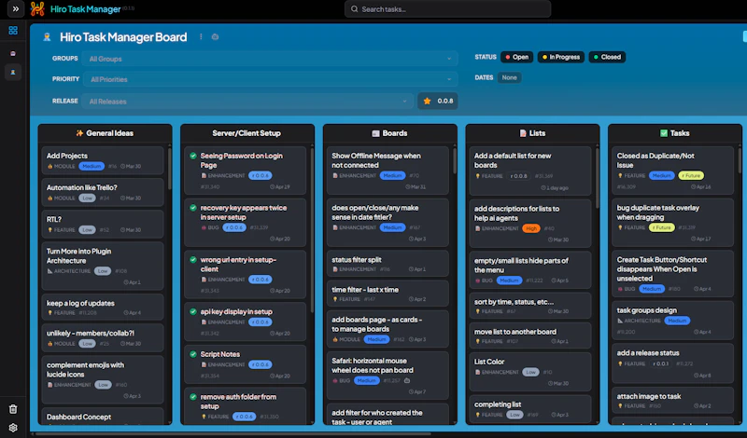Toggle the Open status filter

pyautogui.click(x=517, y=57)
